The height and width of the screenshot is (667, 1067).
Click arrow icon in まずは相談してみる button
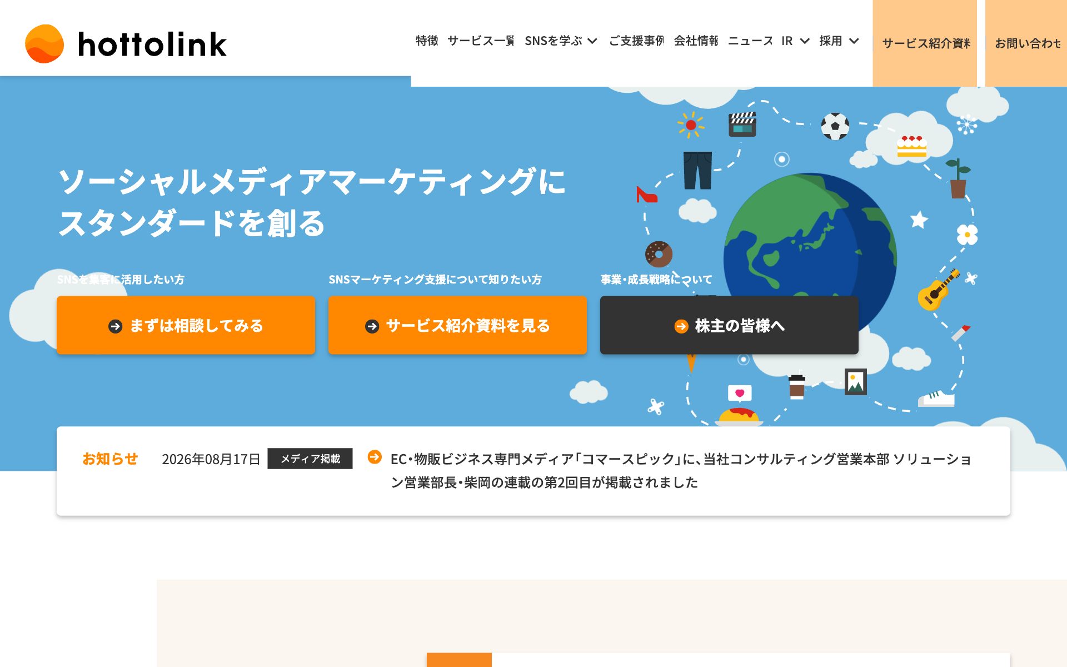click(x=116, y=326)
